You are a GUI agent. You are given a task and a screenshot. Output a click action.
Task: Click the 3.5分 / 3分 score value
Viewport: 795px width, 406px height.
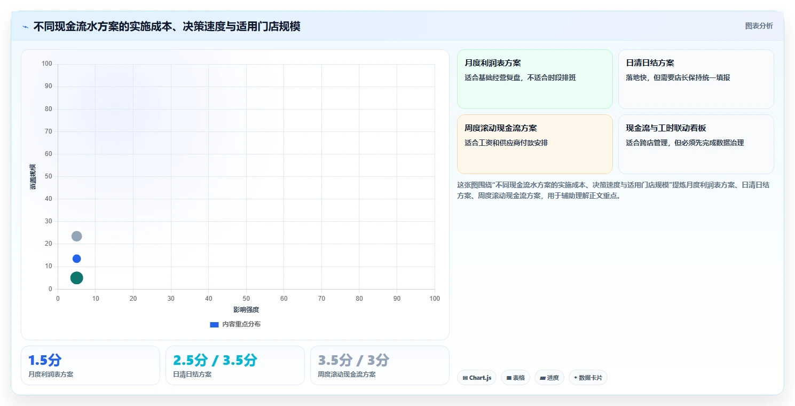coord(353,361)
